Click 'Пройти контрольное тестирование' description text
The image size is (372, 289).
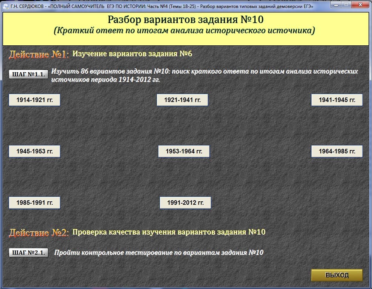[159, 253]
